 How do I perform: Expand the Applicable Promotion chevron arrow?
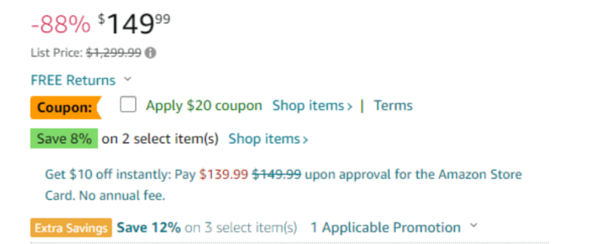tap(473, 226)
